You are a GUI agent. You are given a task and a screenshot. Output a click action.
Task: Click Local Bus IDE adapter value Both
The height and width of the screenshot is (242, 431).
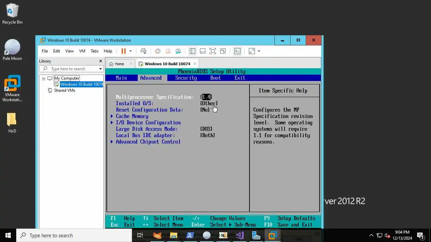[207, 135]
